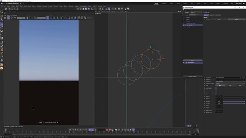Select Back for the Side option

240,85
